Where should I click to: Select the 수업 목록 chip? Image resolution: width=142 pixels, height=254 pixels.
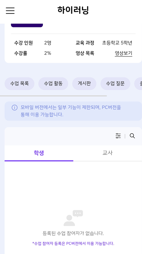tap(19, 84)
